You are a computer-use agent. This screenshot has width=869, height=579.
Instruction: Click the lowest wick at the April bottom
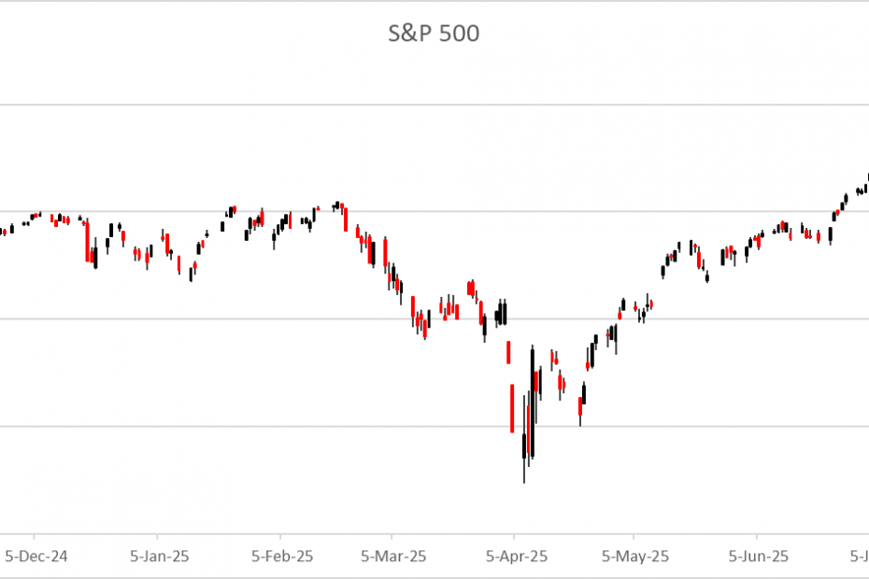(x=524, y=476)
